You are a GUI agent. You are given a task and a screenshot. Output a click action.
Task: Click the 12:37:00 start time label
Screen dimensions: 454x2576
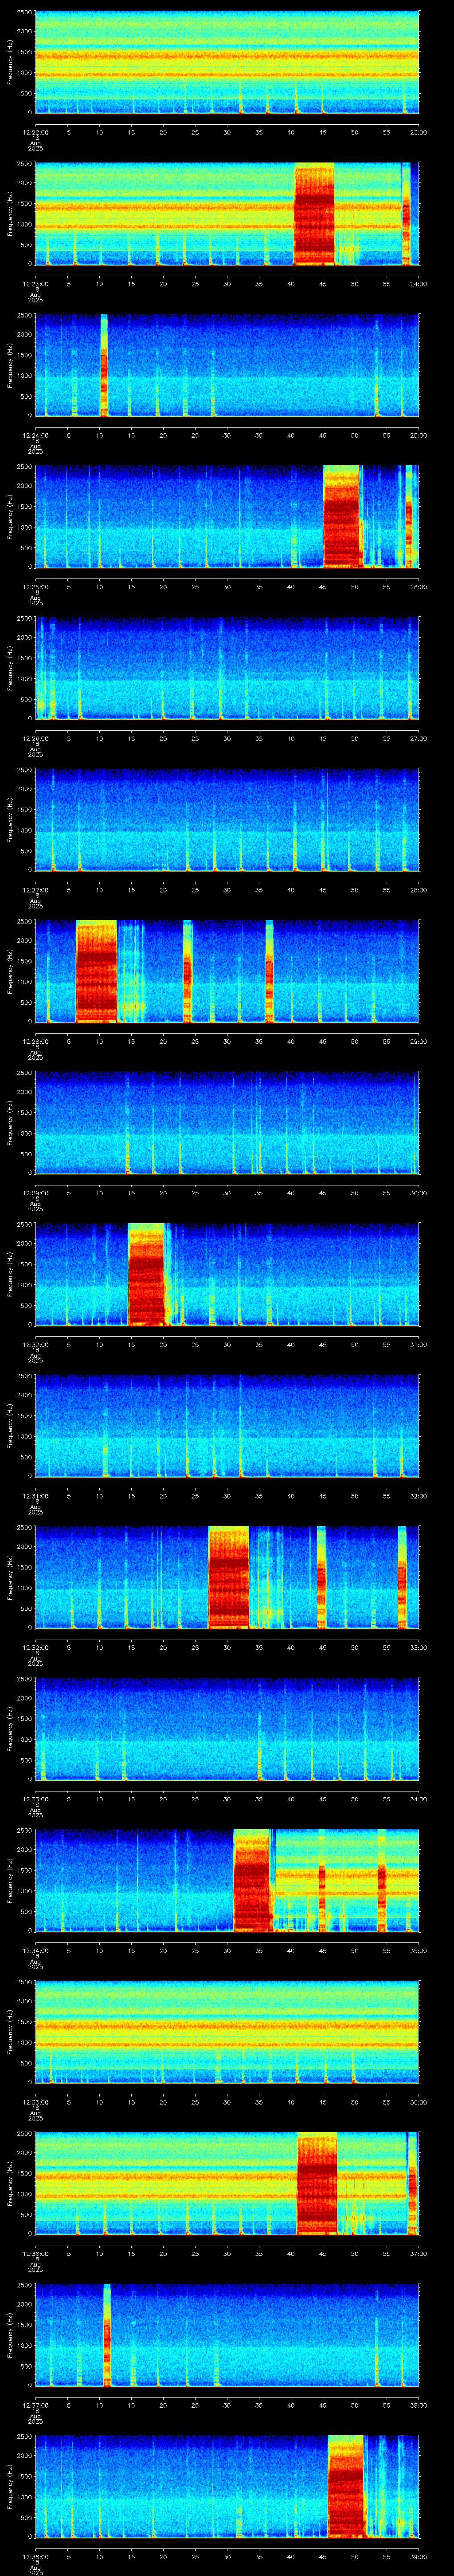[35, 2405]
